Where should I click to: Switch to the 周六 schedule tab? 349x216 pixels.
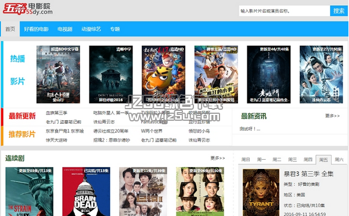339,160
